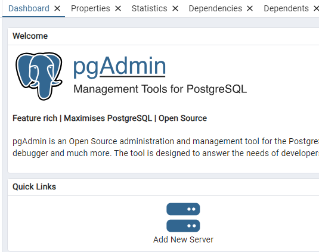Viewport: 319px width, 252px height.
Task: Click the Add New Server text label
Action: 183,239
